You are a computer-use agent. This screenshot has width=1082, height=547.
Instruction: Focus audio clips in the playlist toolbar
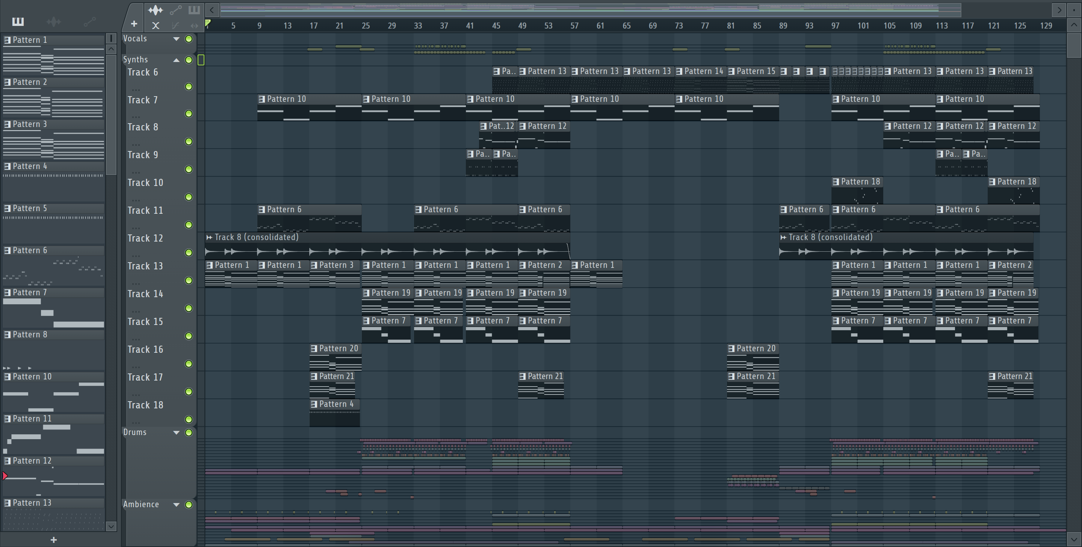(156, 10)
